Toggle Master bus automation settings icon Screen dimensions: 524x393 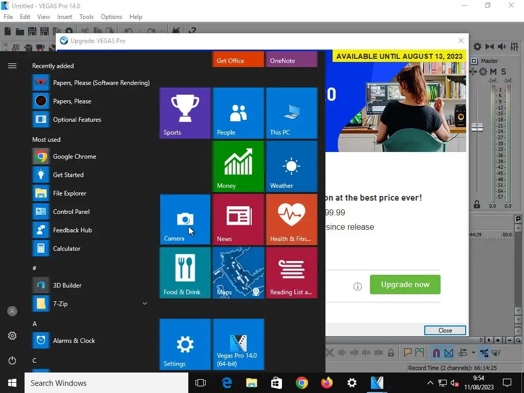[x=473, y=72]
